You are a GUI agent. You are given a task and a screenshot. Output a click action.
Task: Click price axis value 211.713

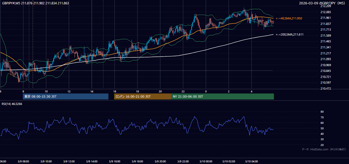[326, 30]
